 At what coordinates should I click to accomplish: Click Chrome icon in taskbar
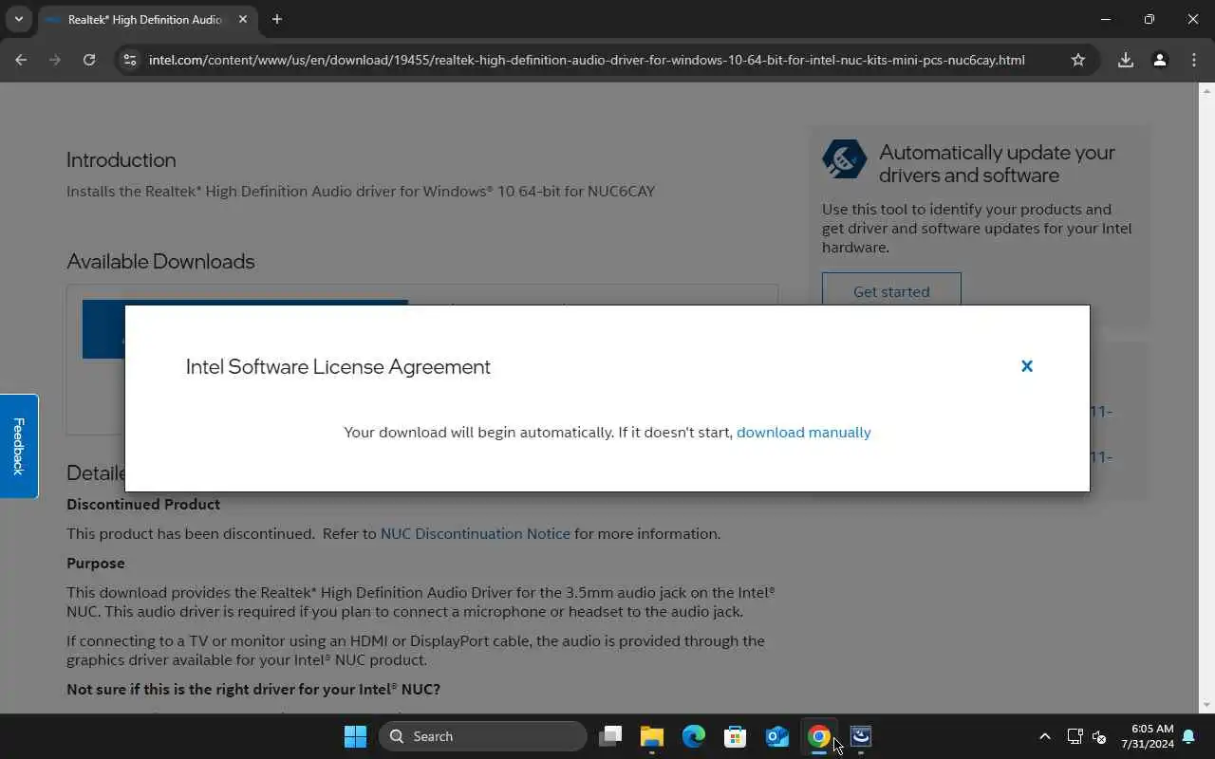point(819,736)
